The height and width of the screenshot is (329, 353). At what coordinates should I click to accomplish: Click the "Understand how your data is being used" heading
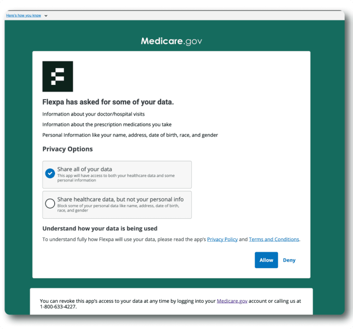pyautogui.click(x=100, y=228)
